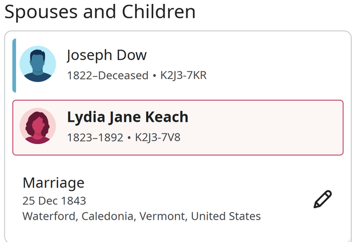This screenshot has height=242, width=352.
Task: Click Joseph Dow's male avatar icon
Action: pyautogui.click(x=38, y=64)
